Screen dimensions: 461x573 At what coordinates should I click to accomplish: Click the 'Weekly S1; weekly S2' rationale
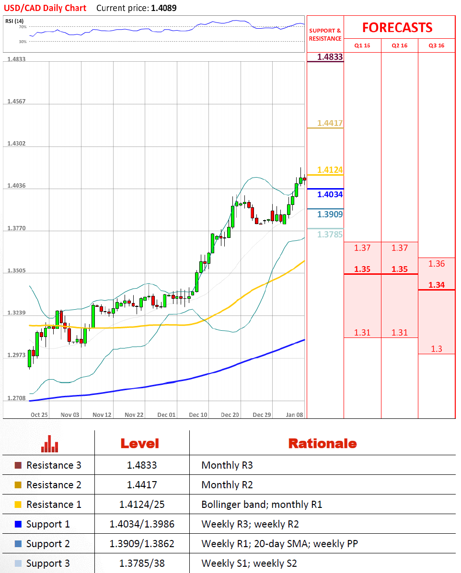(249, 564)
